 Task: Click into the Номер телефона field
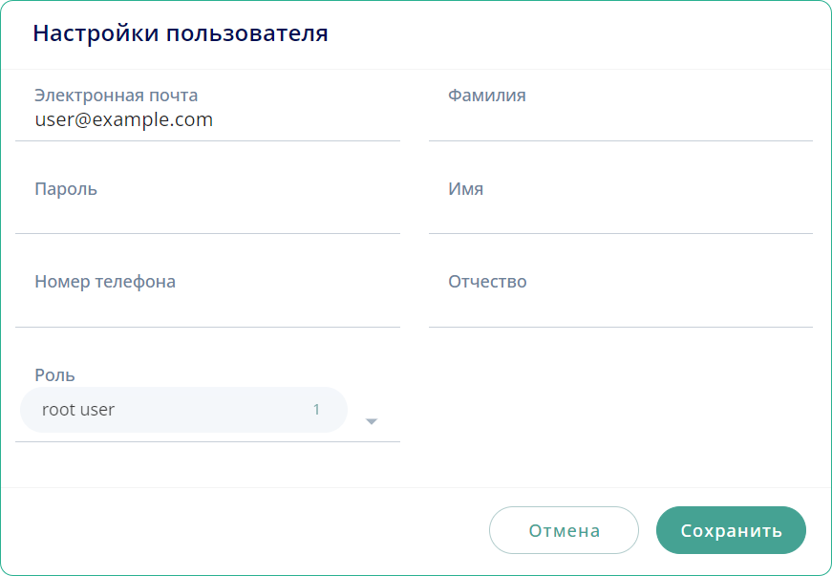207,308
